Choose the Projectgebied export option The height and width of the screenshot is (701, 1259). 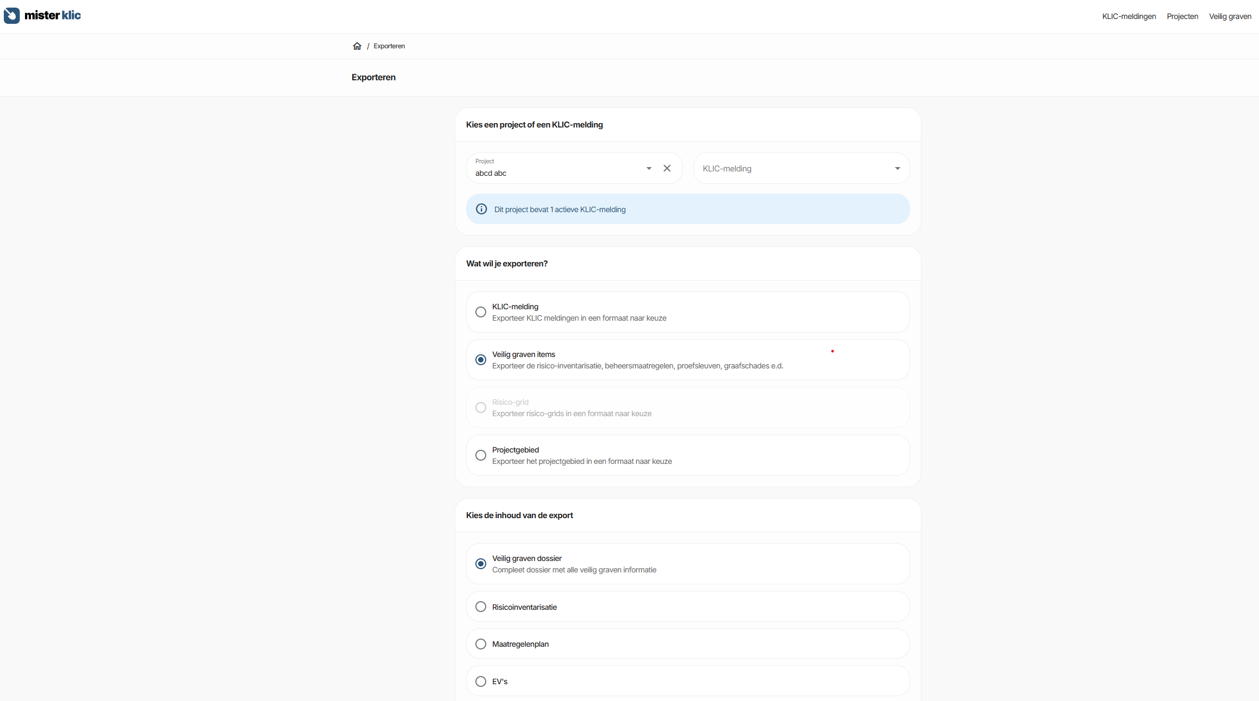pyautogui.click(x=481, y=455)
